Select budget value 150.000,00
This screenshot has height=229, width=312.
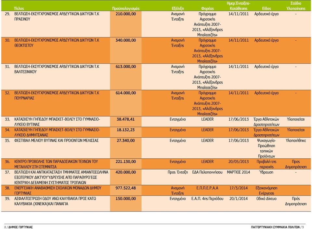[126, 198]
